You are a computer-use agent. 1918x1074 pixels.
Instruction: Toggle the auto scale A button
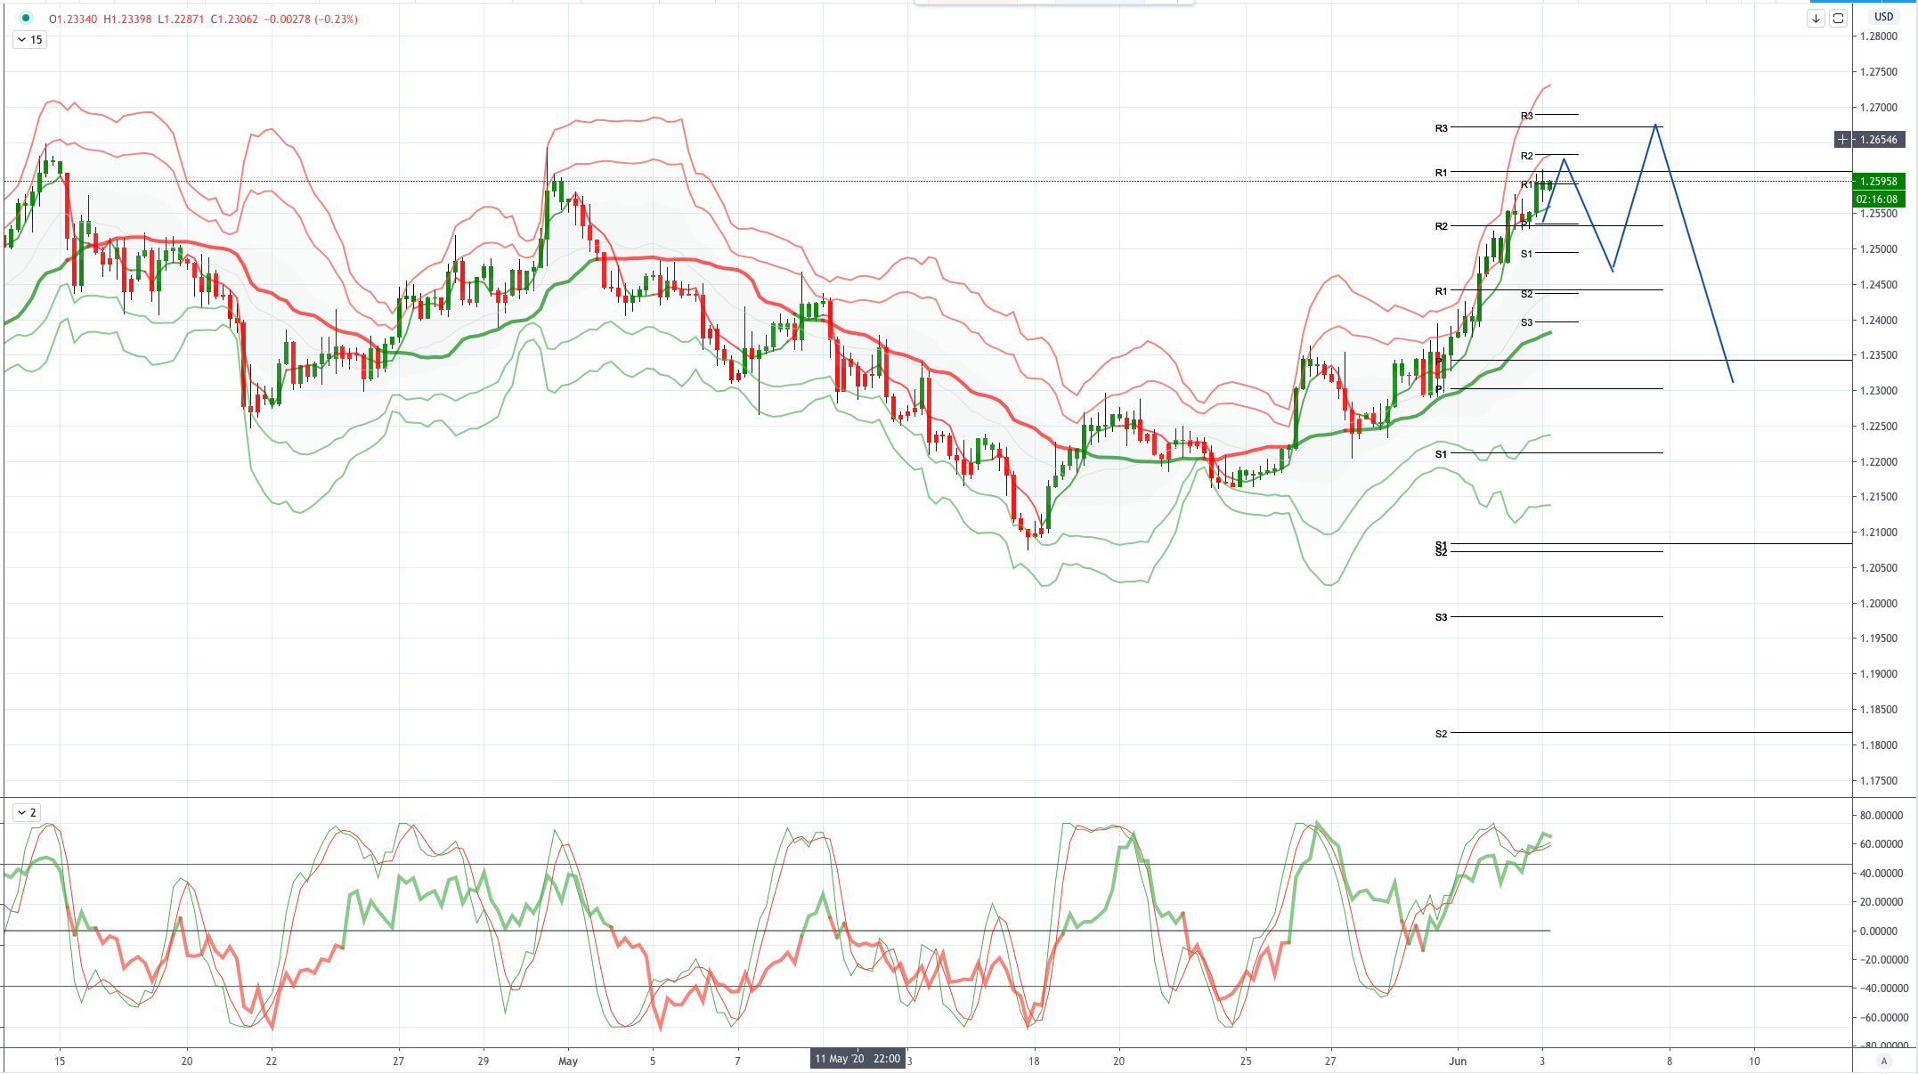(x=1883, y=1061)
